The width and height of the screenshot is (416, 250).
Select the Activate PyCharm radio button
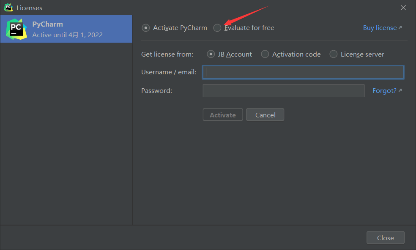pos(146,28)
